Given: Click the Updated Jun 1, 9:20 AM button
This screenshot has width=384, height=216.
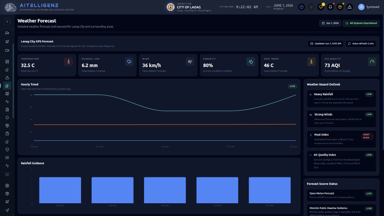Looking at the screenshot, I should 325,43.
